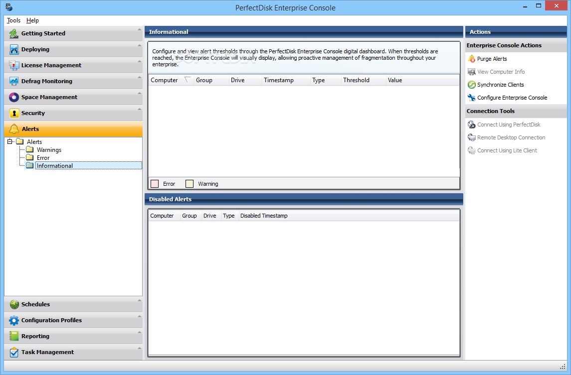Expand the Reporting panel arrow
Screen dimensions: 571x375
pyautogui.click(x=140, y=332)
